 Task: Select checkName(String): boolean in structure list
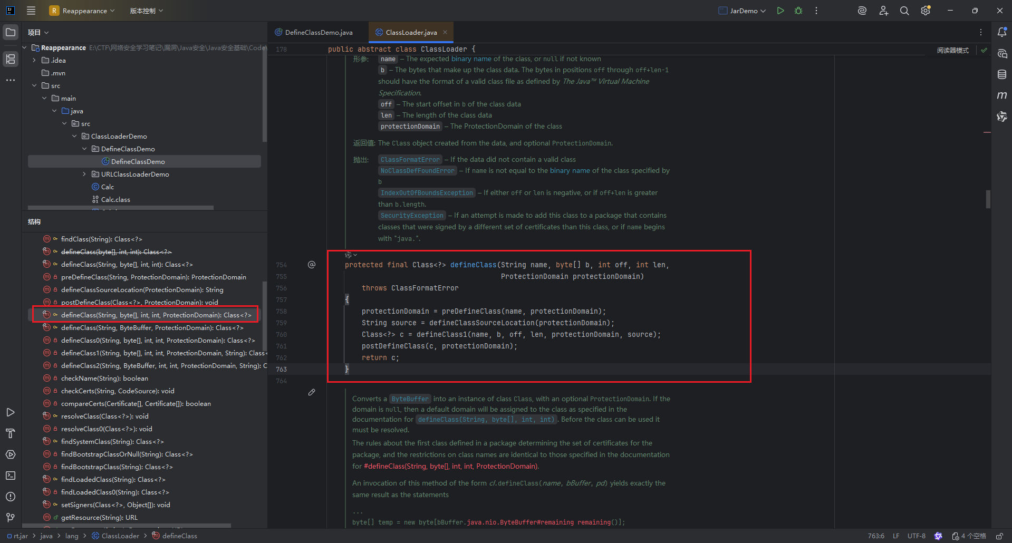(x=104, y=379)
